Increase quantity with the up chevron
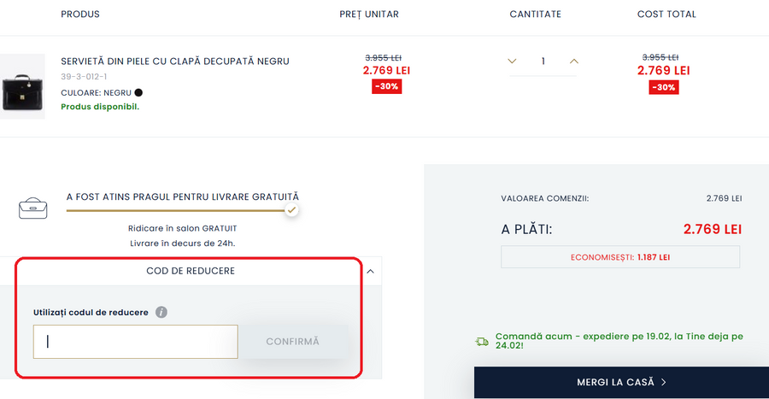 pyautogui.click(x=574, y=62)
